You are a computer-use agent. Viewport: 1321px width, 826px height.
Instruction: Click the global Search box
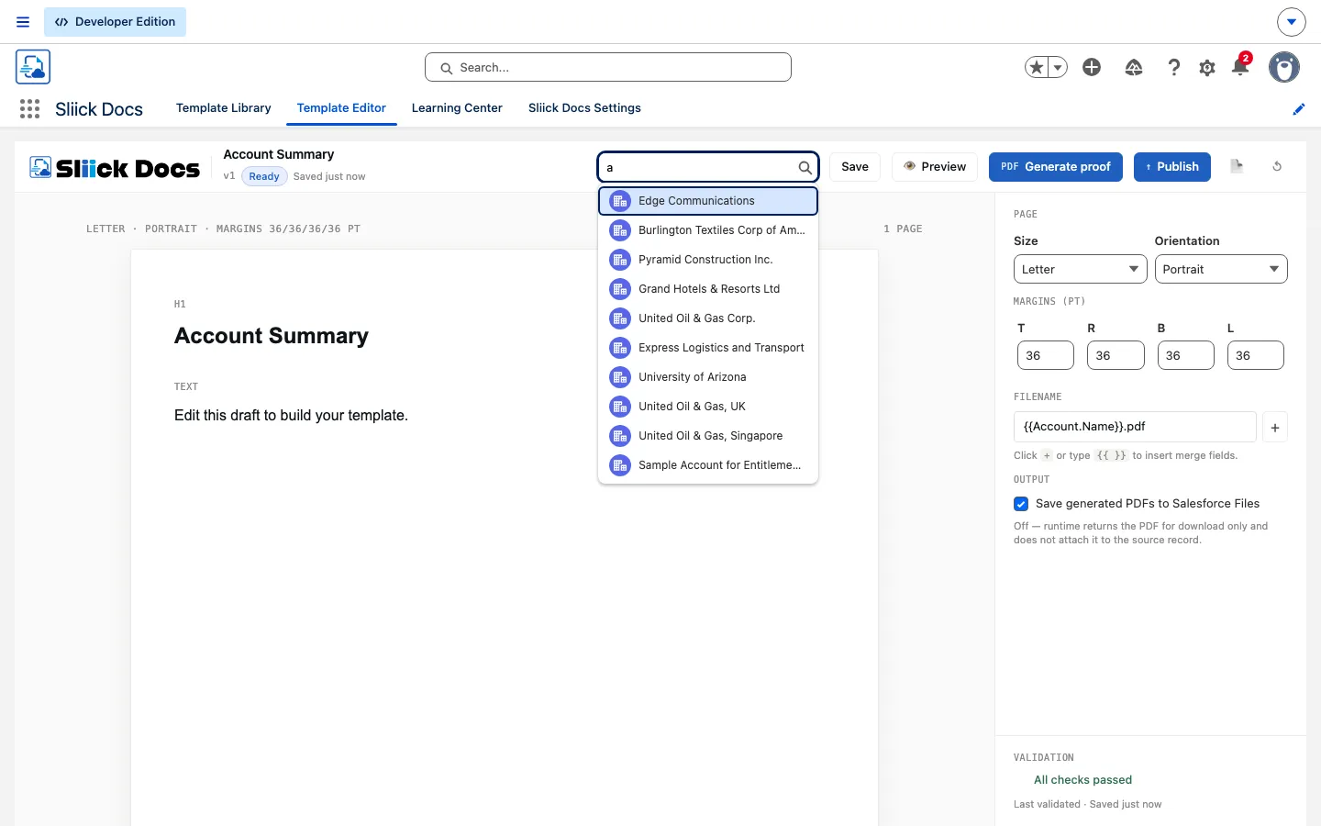pos(608,67)
